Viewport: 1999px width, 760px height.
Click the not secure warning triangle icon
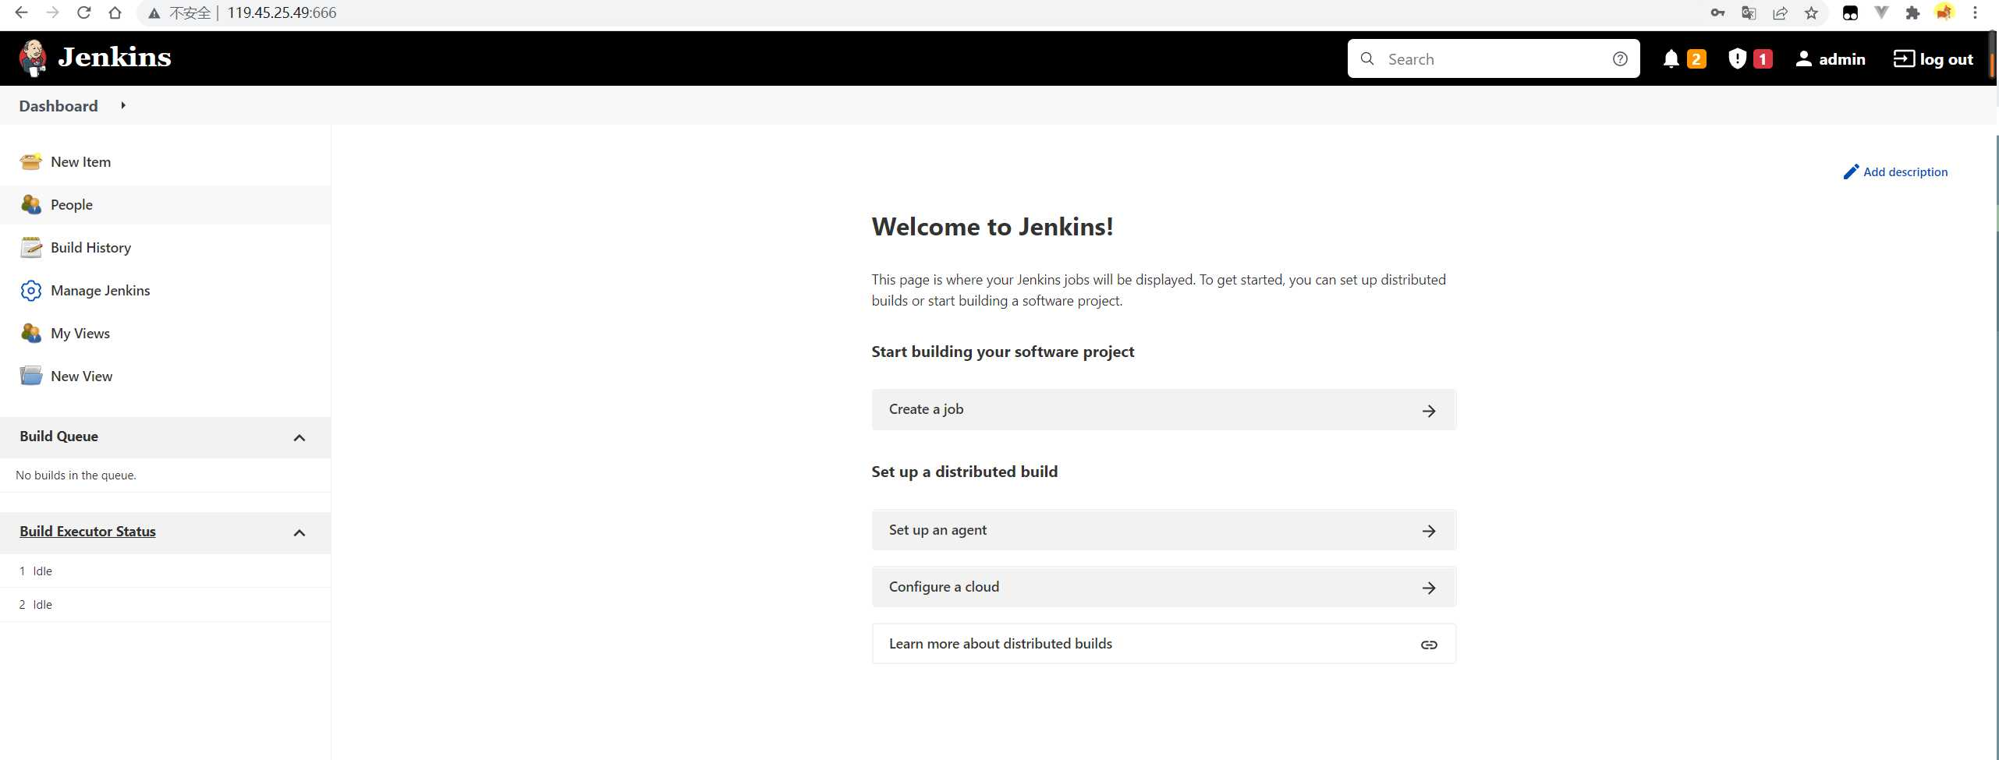[154, 13]
